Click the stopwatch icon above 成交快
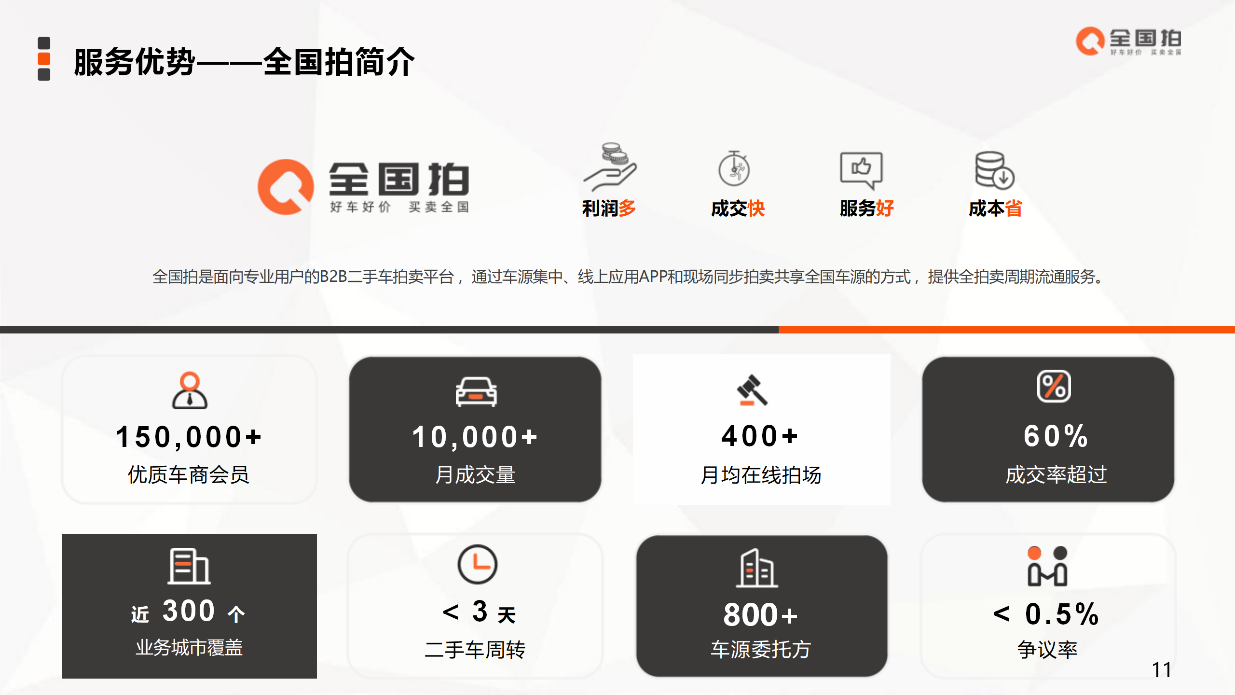 pos(734,168)
